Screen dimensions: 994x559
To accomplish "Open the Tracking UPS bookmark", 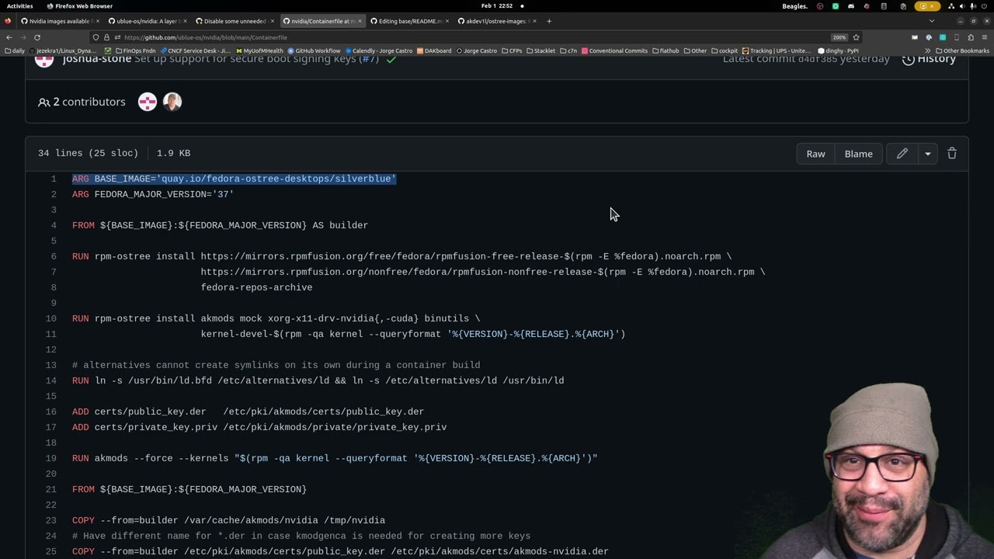I will pos(777,51).
